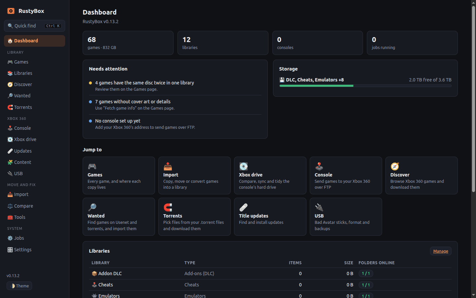
Task: Open Import in the sidebar menu
Action: pos(34,194)
